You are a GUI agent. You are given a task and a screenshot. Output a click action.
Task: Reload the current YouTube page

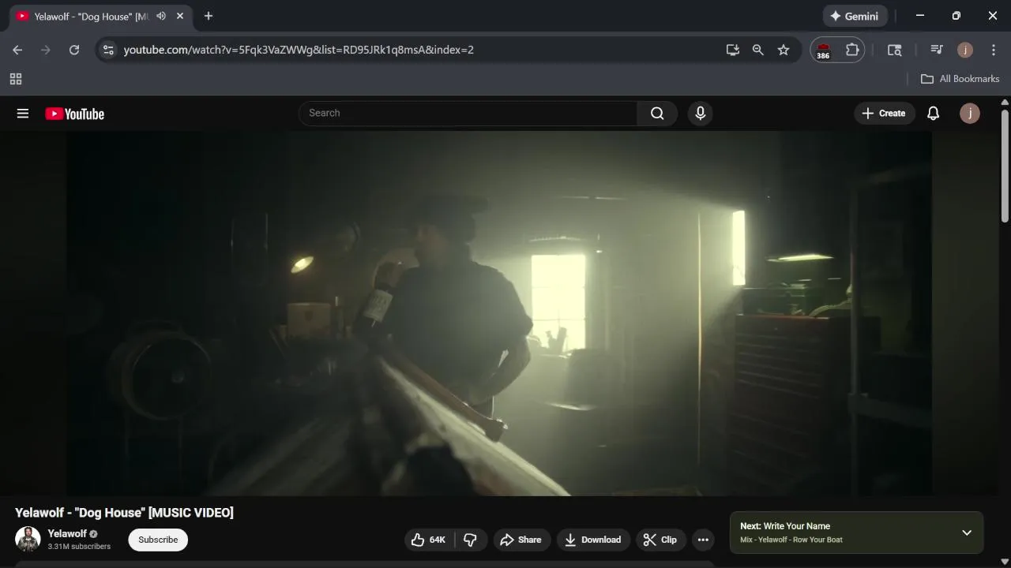pyautogui.click(x=74, y=50)
